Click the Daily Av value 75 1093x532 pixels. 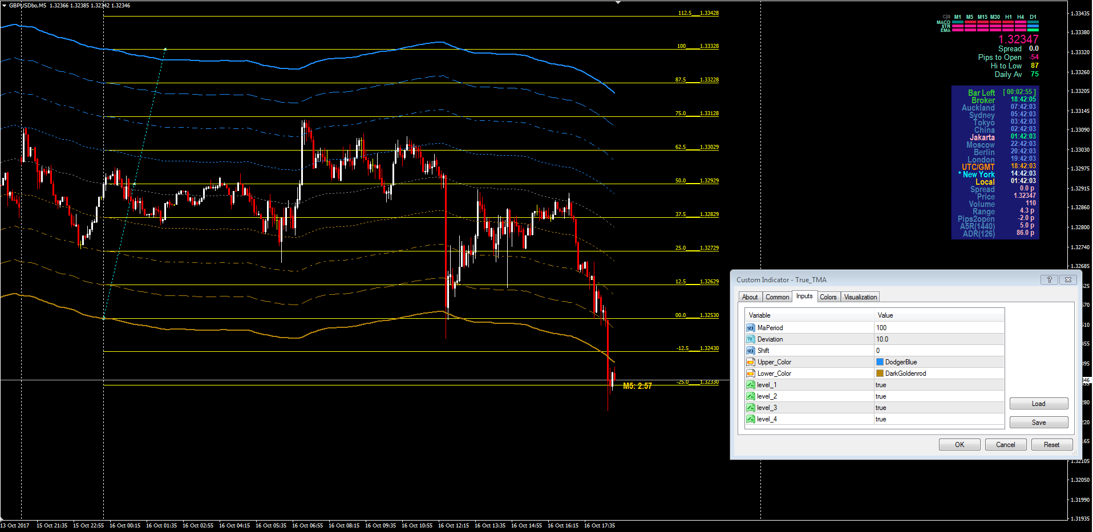(x=1035, y=74)
